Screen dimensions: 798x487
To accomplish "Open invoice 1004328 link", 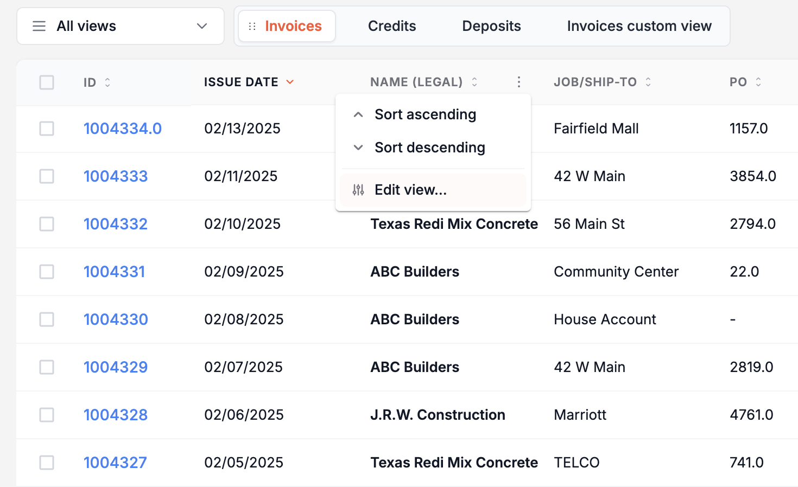I will pyautogui.click(x=116, y=415).
